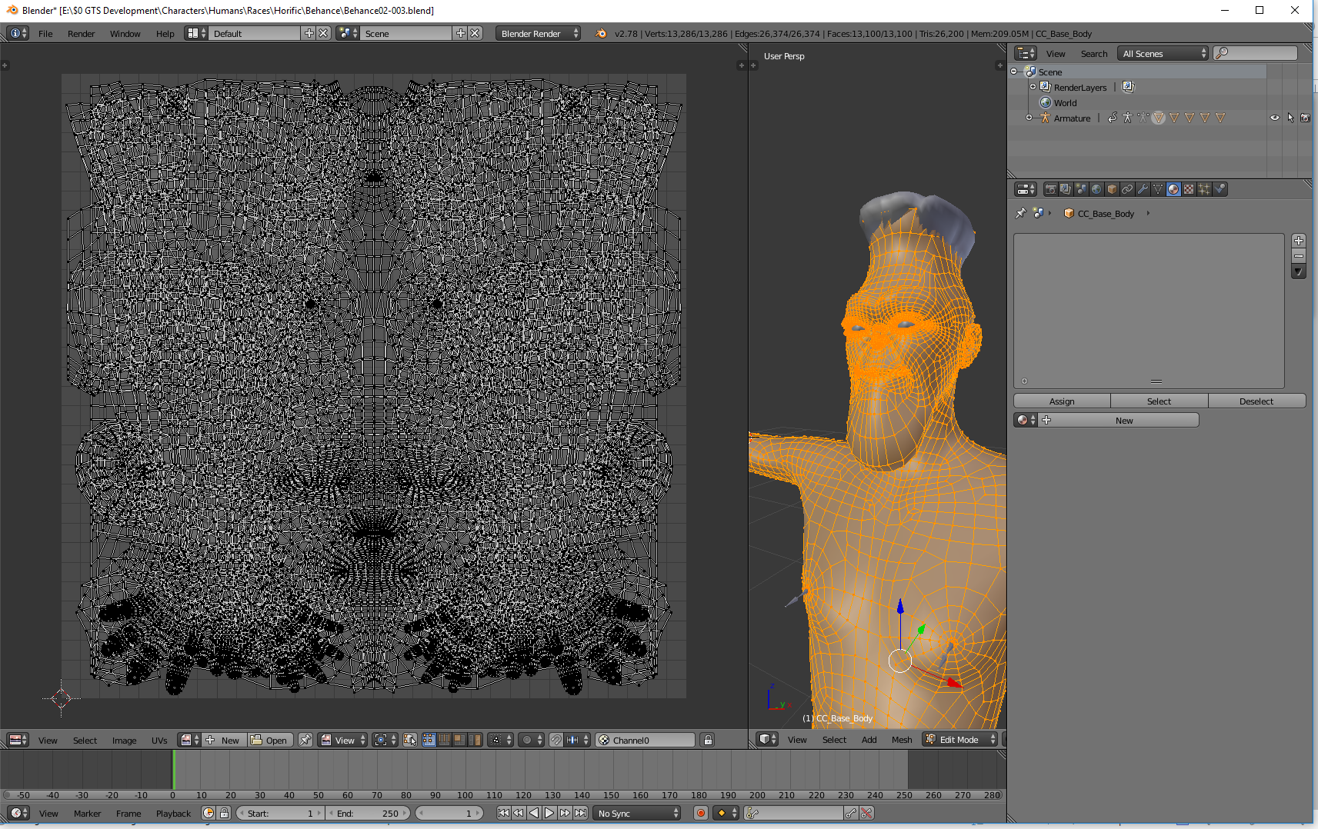
Task: Open the Physics properties tab
Action: [x=1220, y=189]
